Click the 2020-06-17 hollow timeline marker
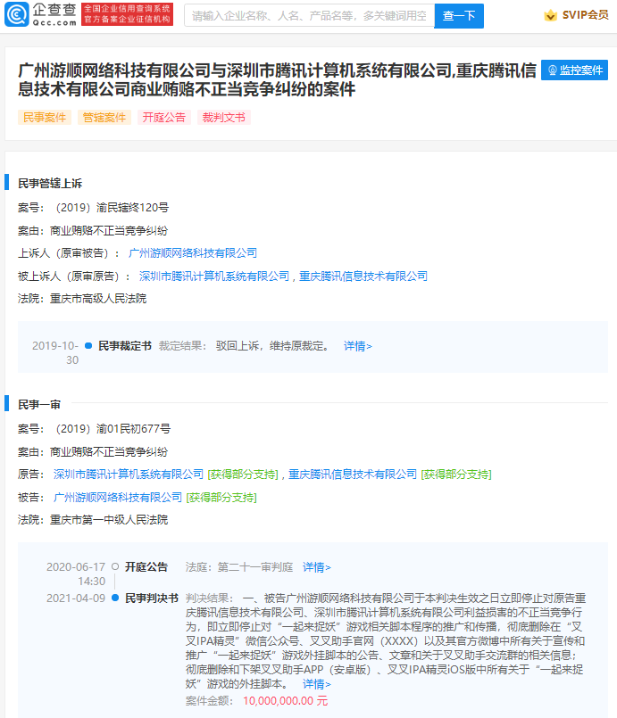Screen dimensions: 617x718 pos(115,566)
